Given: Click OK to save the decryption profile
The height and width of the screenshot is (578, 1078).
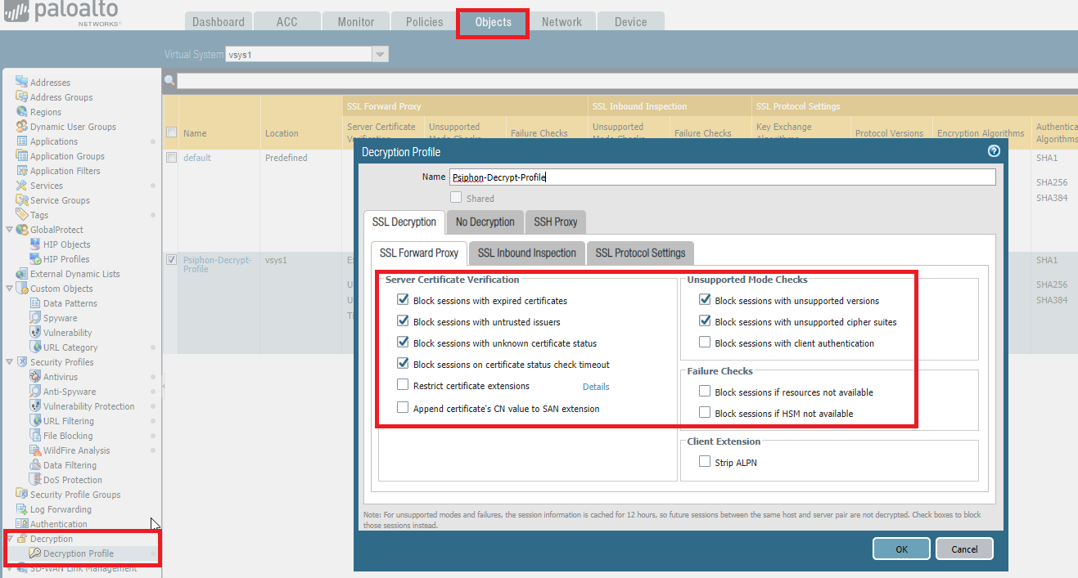Looking at the screenshot, I should click(x=900, y=549).
